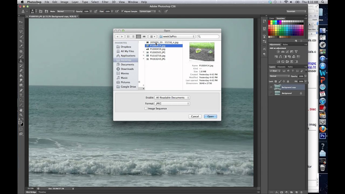Add a Black & White adjustment
This screenshot has height=194, width=345.
285,57
